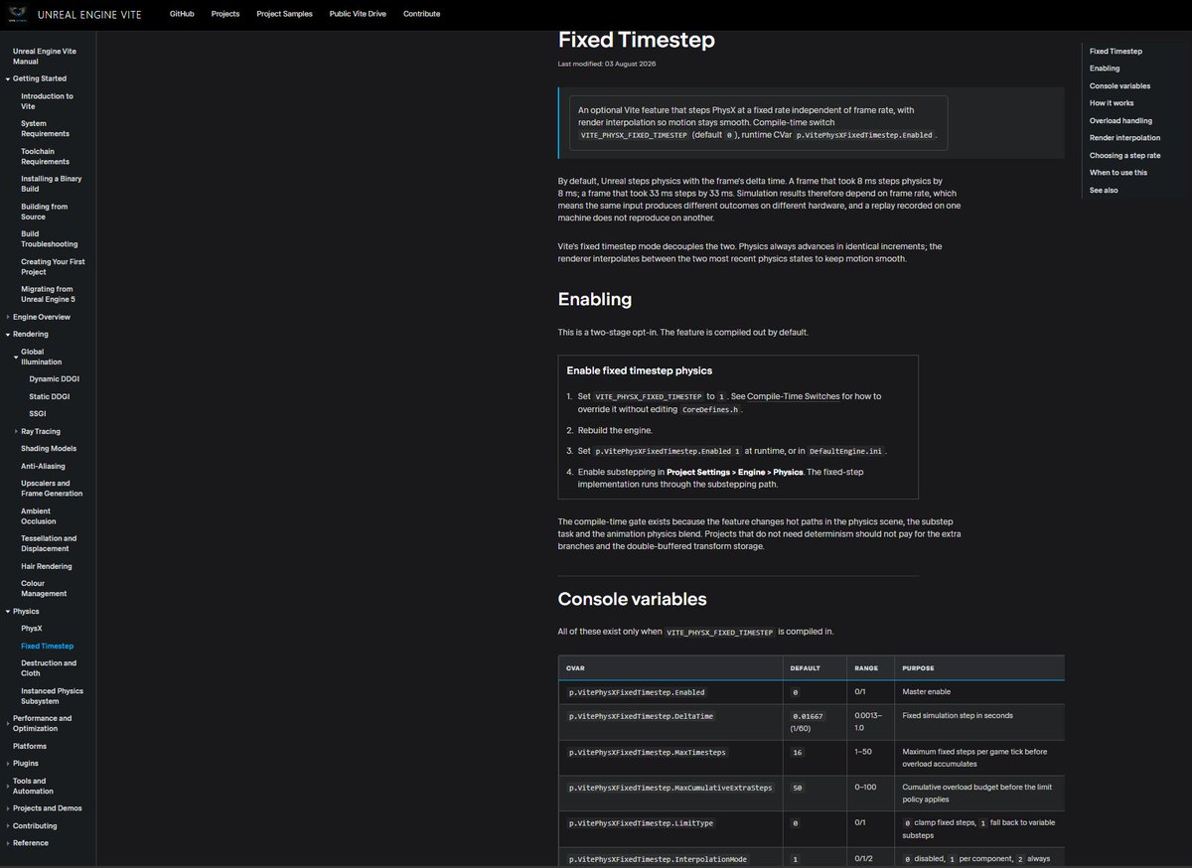This screenshot has width=1192, height=868.
Task: Open Building from Source page
Action: pos(45,212)
